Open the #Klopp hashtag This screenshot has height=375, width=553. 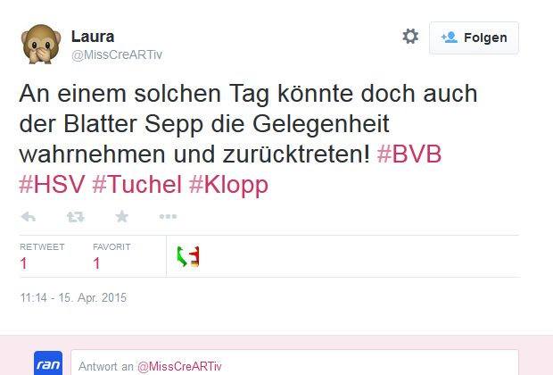tap(228, 185)
